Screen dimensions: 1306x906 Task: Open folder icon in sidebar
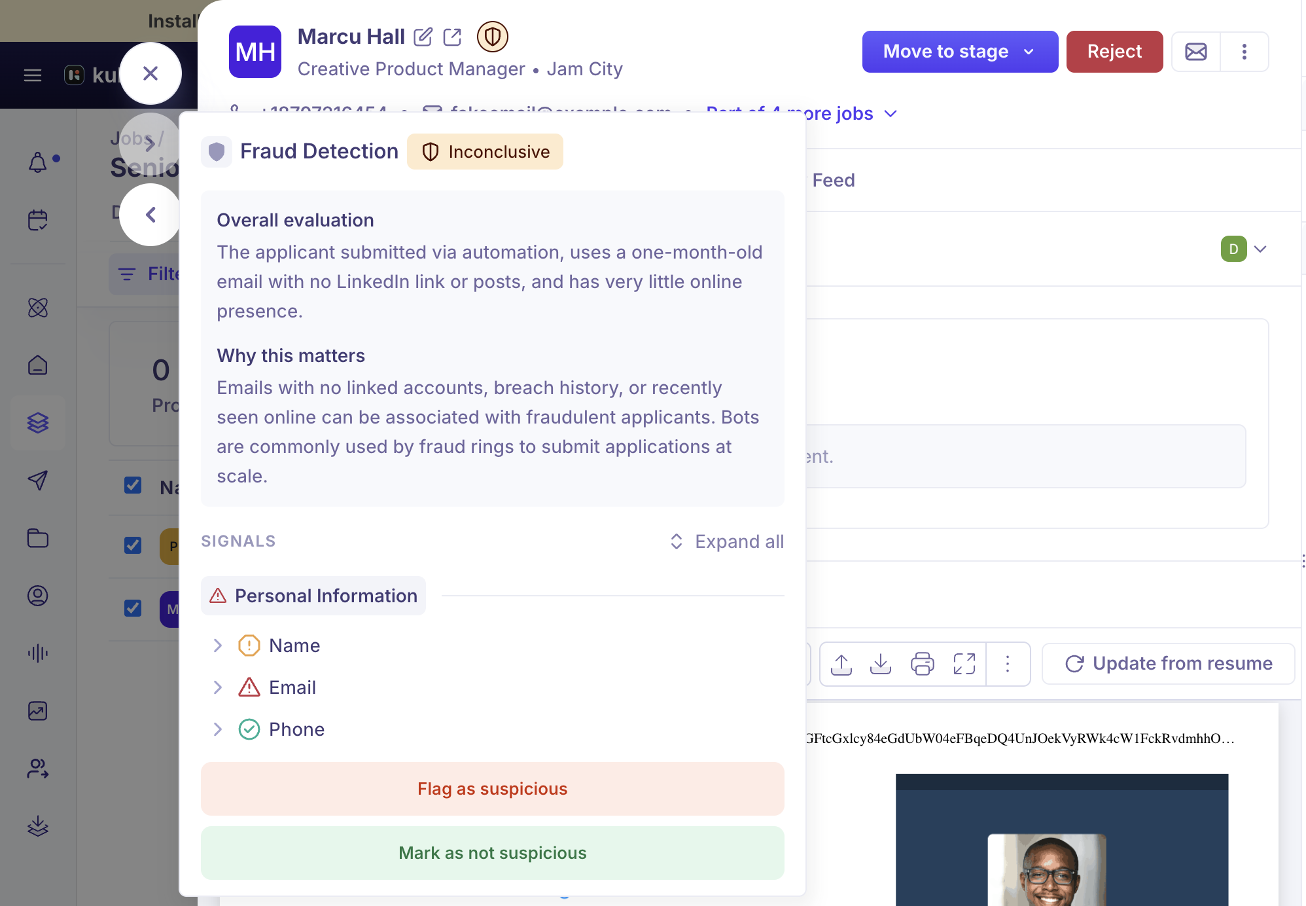point(38,538)
